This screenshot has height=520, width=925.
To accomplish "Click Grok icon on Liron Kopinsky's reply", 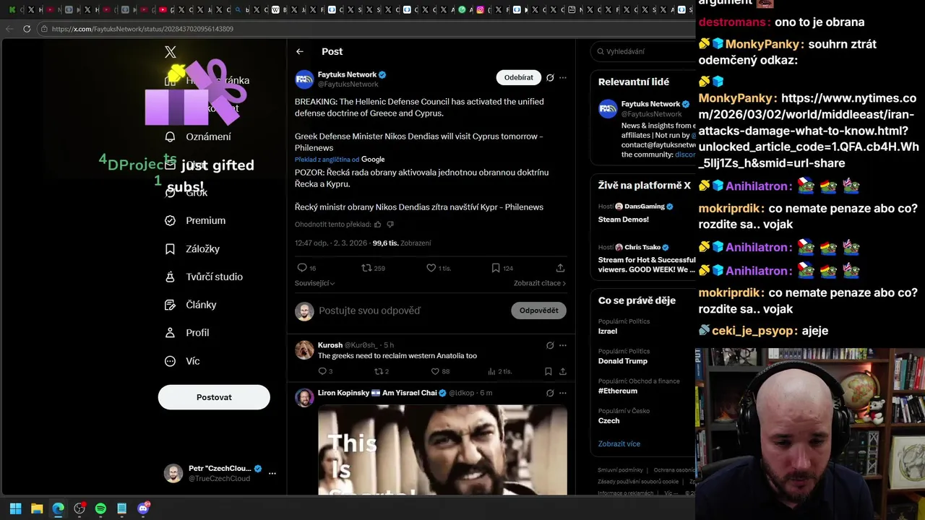I will [550, 393].
